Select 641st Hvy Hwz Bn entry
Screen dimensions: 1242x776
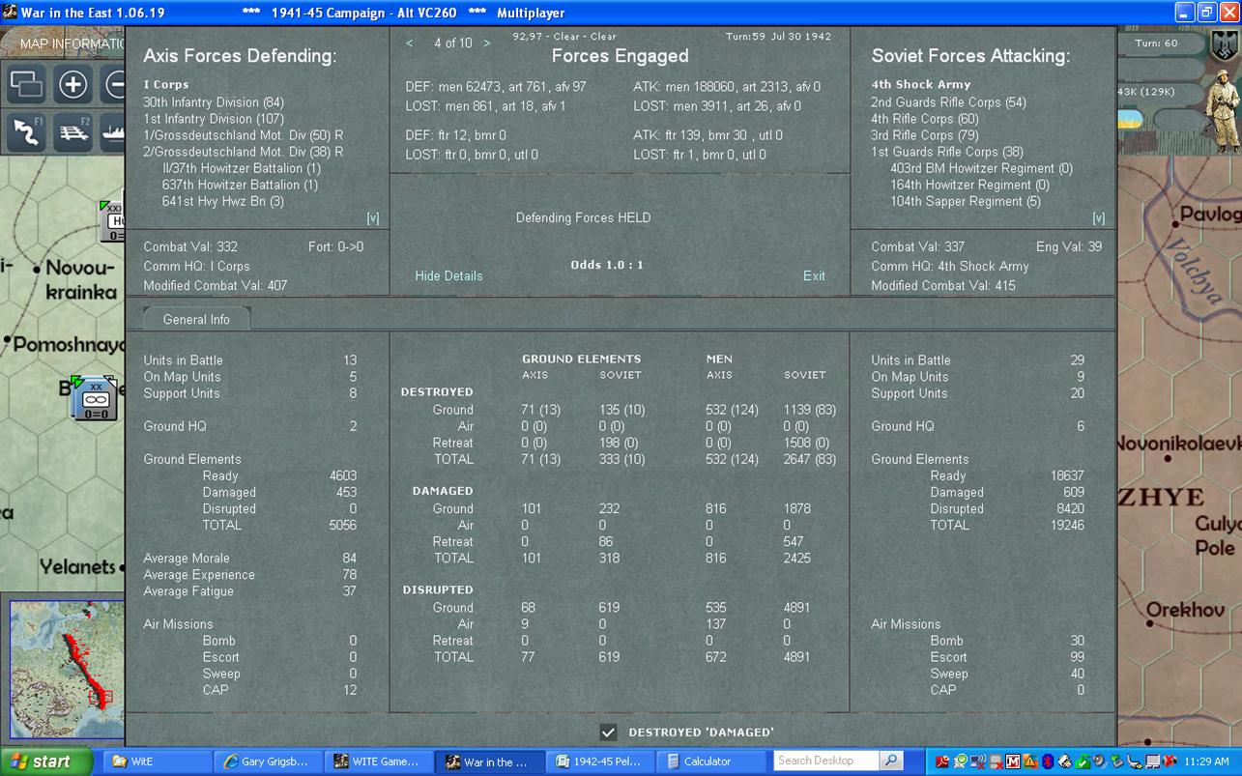click(x=222, y=201)
